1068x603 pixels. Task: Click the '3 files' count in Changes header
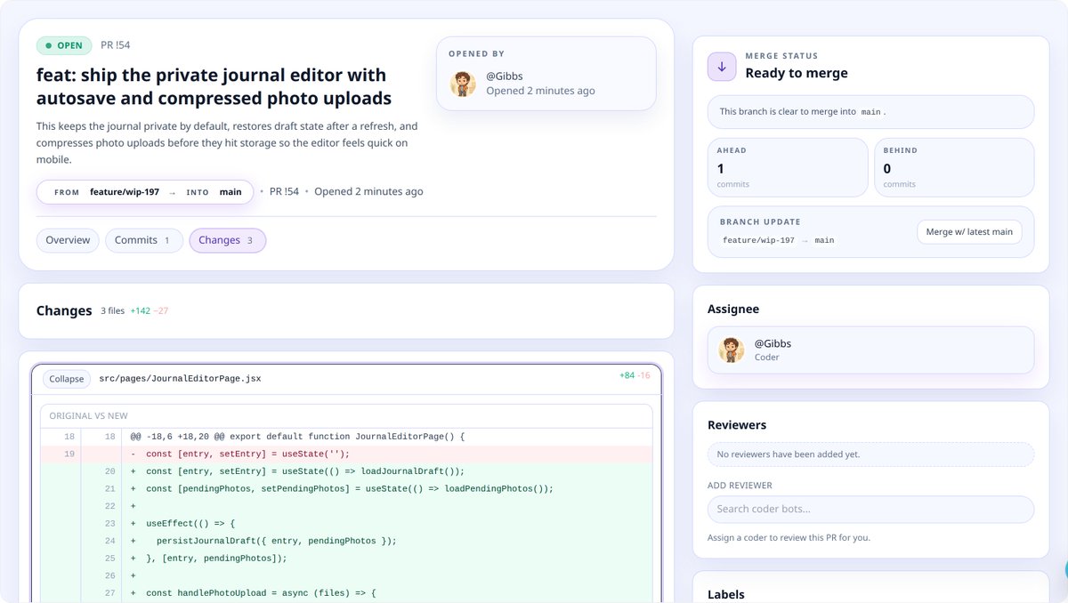pos(113,311)
